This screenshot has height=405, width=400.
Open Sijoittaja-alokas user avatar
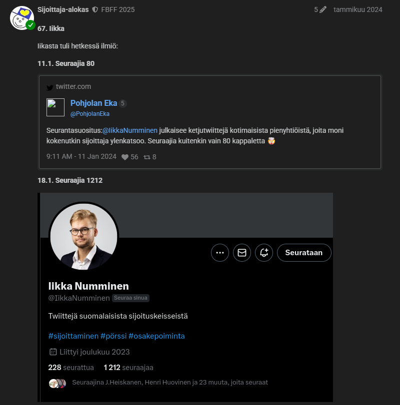coord(21,18)
